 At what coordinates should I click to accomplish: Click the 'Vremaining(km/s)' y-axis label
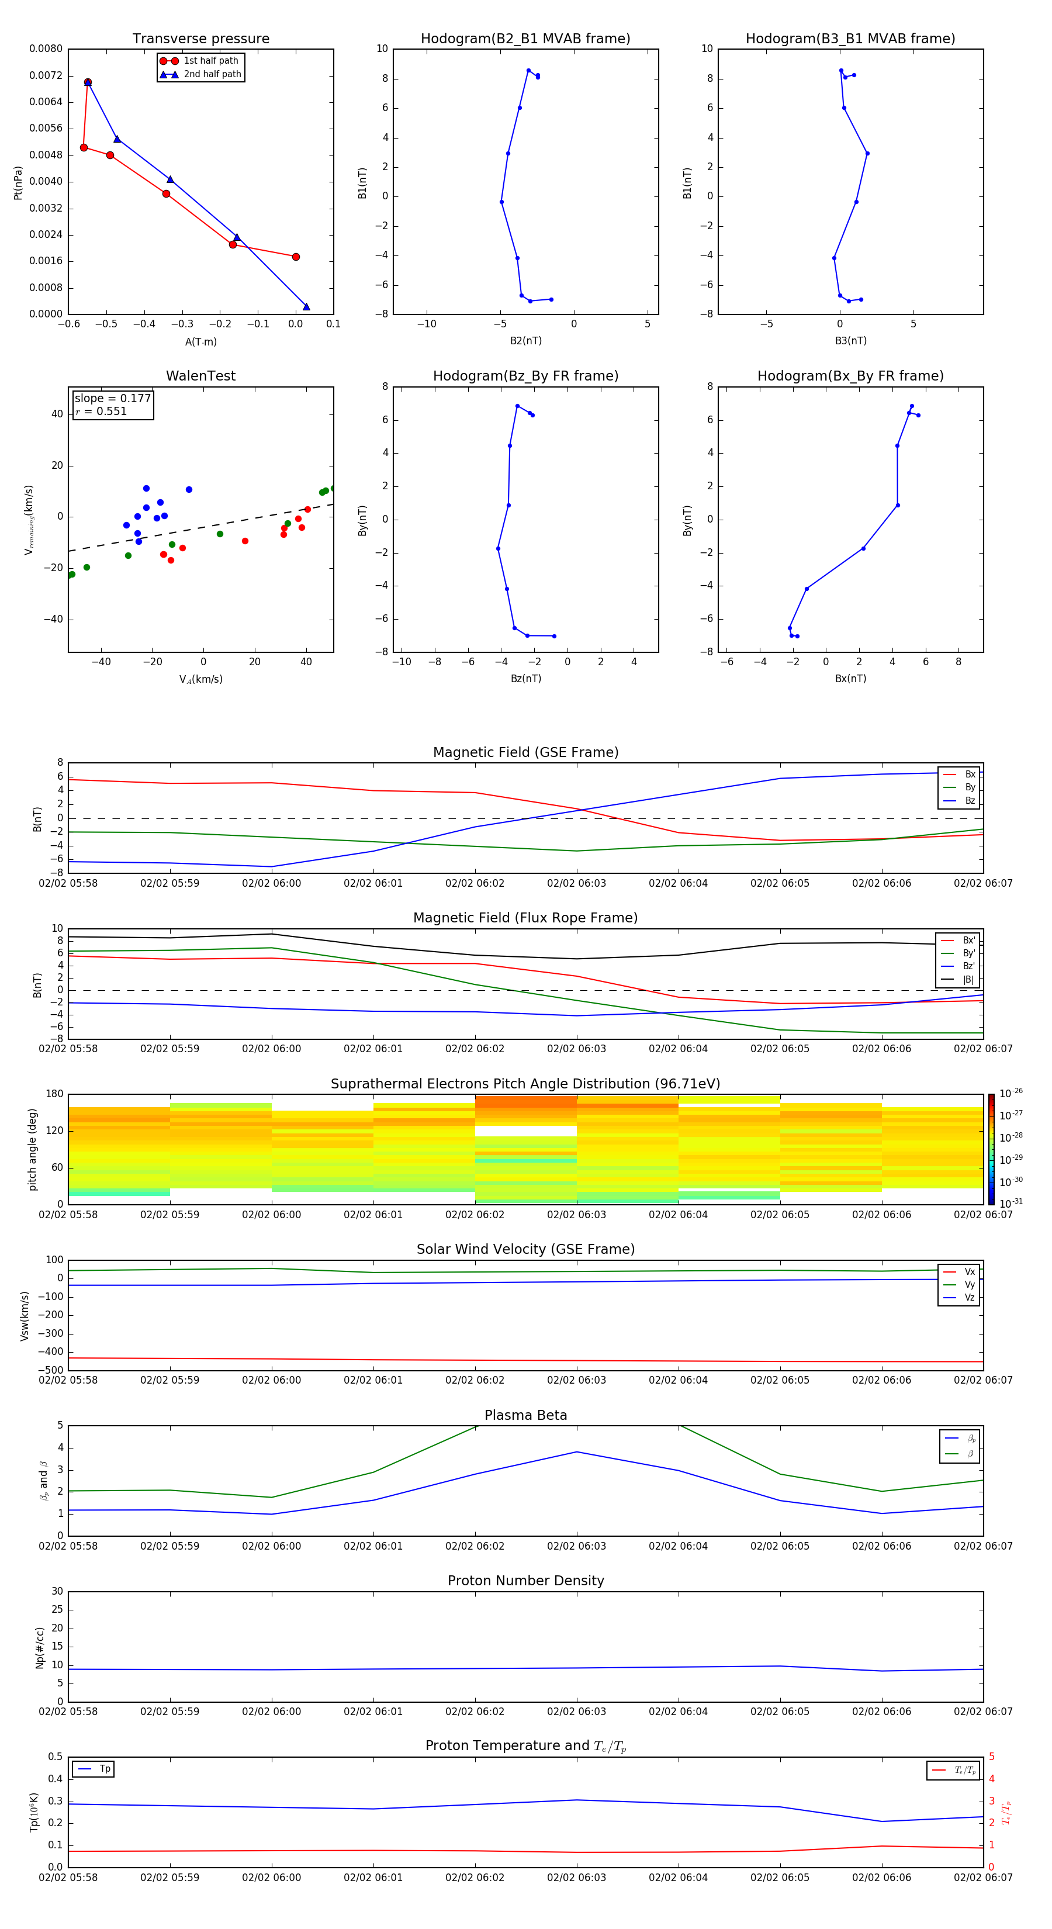point(29,520)
